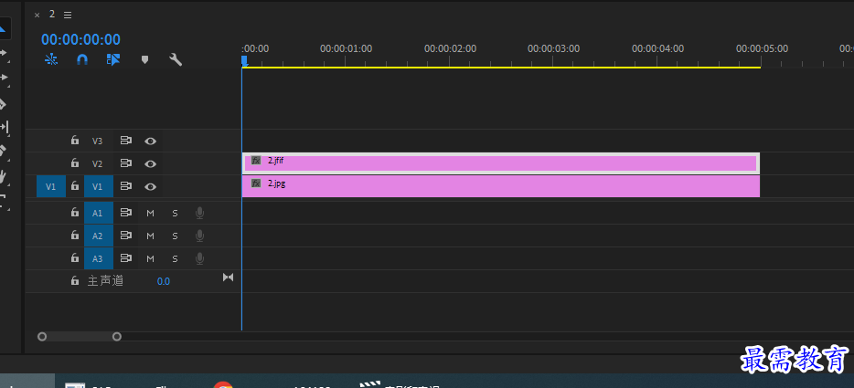Add a marker with the marker icon
854x388 pixels.
click(x=144, y=59)
